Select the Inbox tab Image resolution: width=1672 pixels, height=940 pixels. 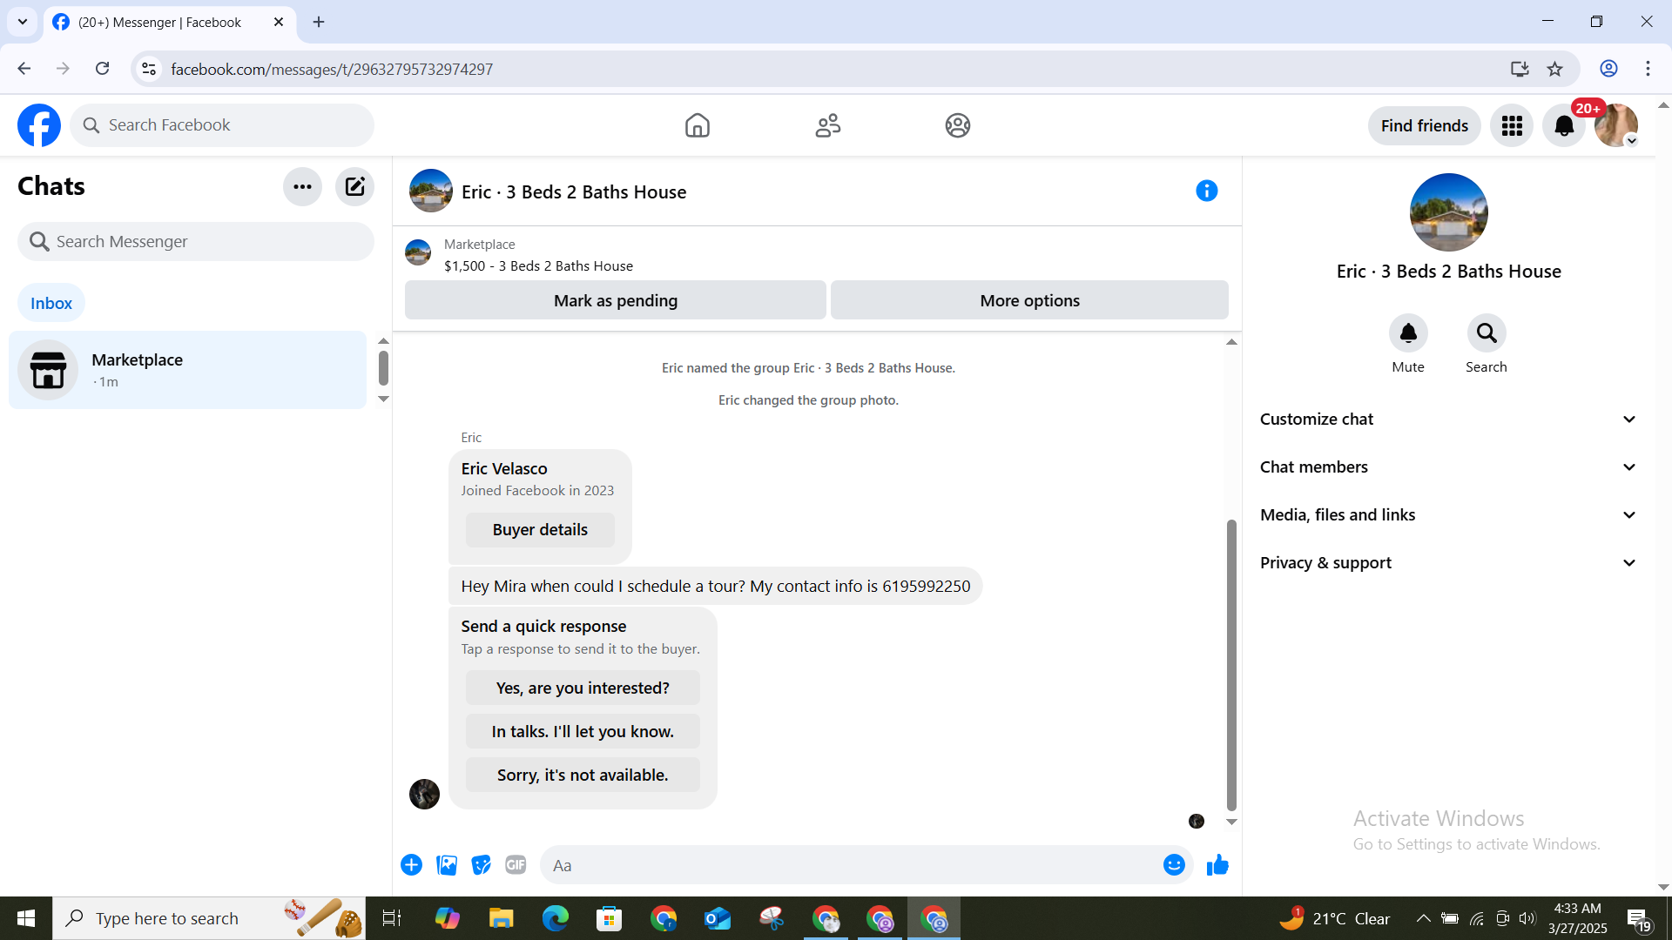(x=51, y=303)
